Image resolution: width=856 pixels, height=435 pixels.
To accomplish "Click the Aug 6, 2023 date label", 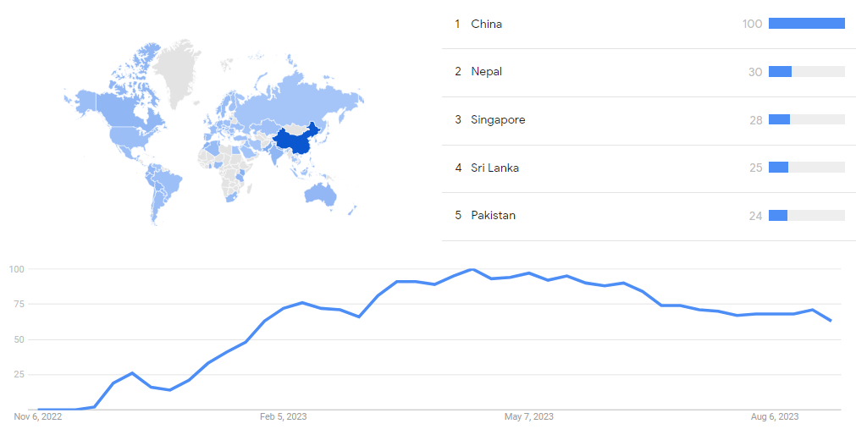I will point(775,416).
